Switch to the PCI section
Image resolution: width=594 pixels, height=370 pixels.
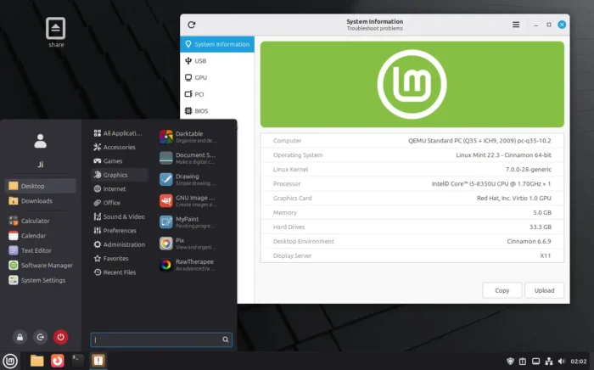point(217,94)
